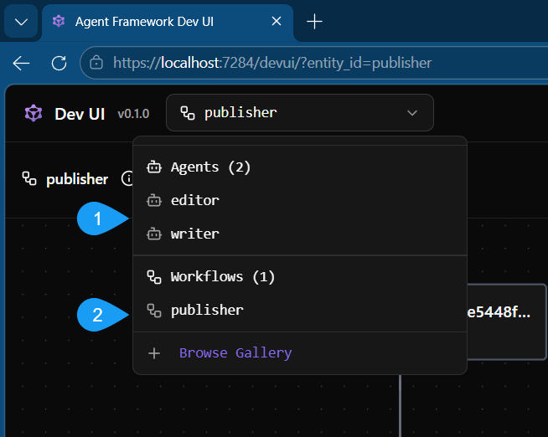Click the Agents (2) group header
This screenshot has width=548, height=437.
[210, 167]
